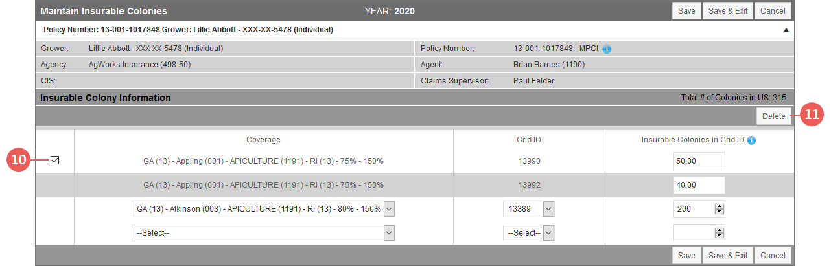Decrease the 200 colonies value with down arrow
The image size is (831, 266).
pyautogui.click(x=718, y=212)
